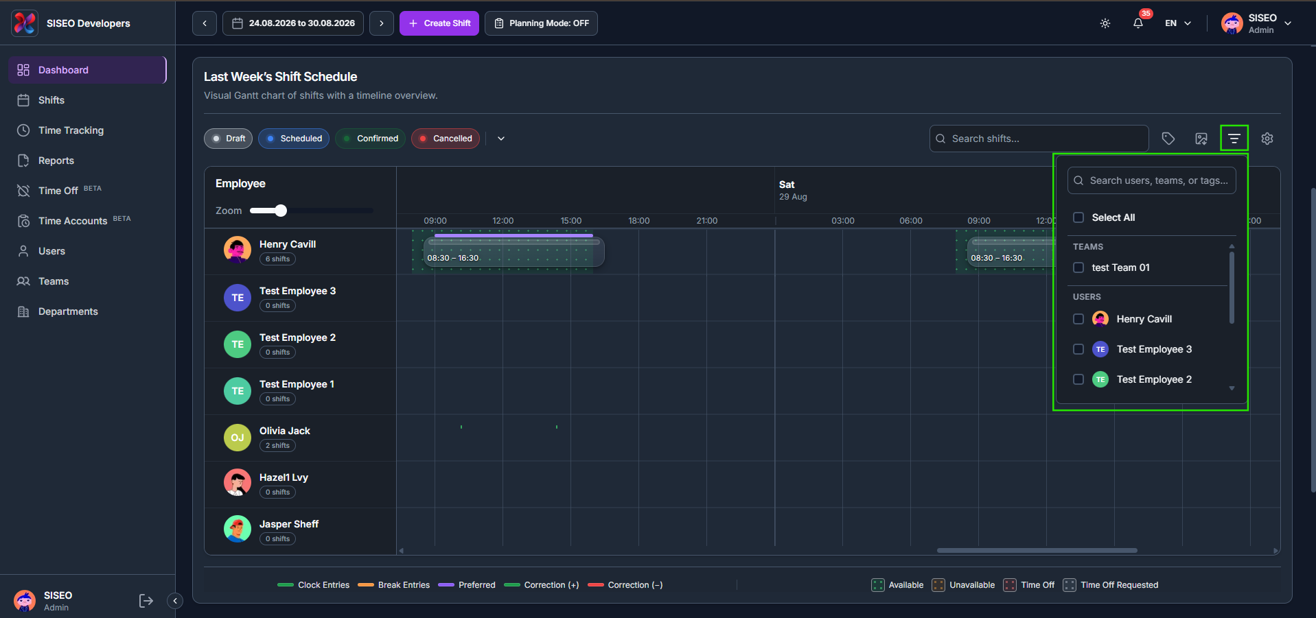Click Test Employee 3's TE avatar in employee list
The image size is (1316, 618).
[238, 297]
